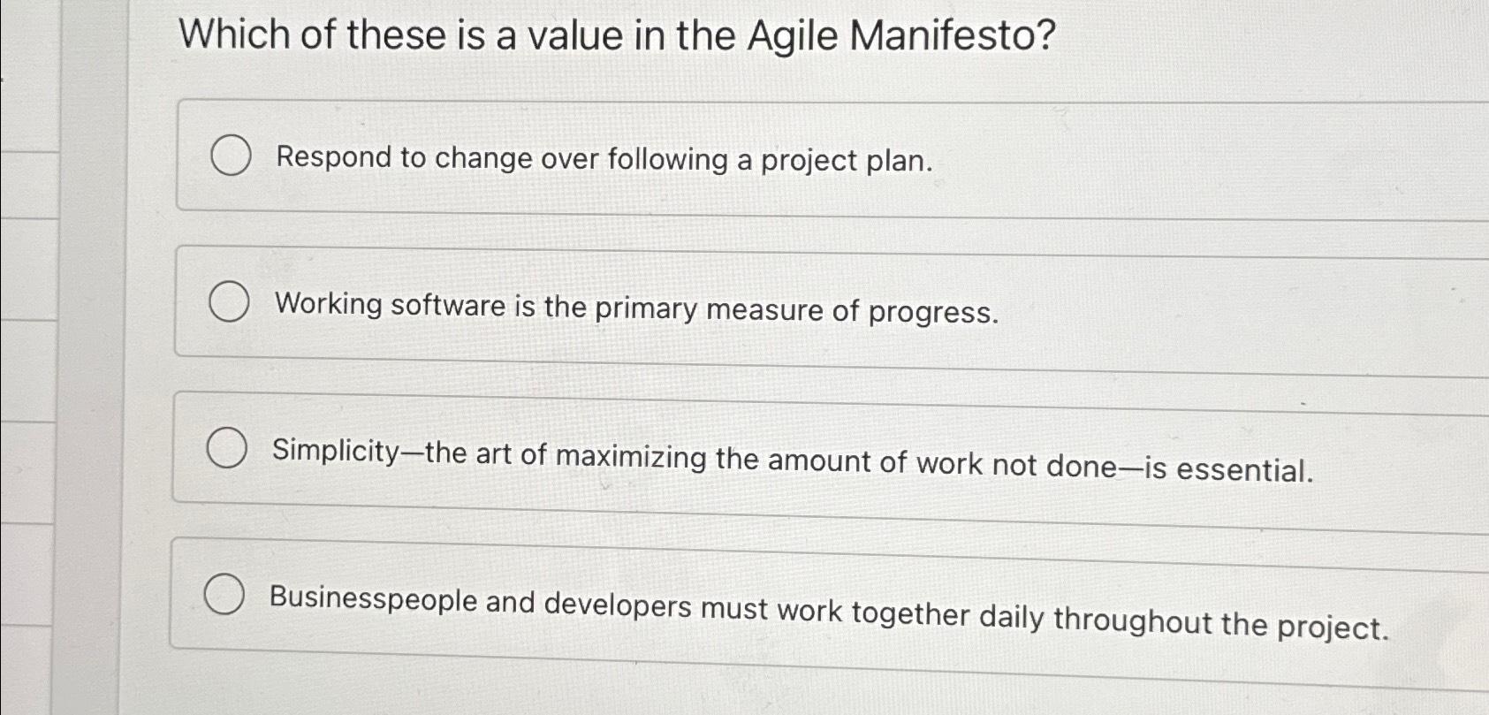Select the radio button for 'Working software is the primary measure of progress'

click(230, 303)
